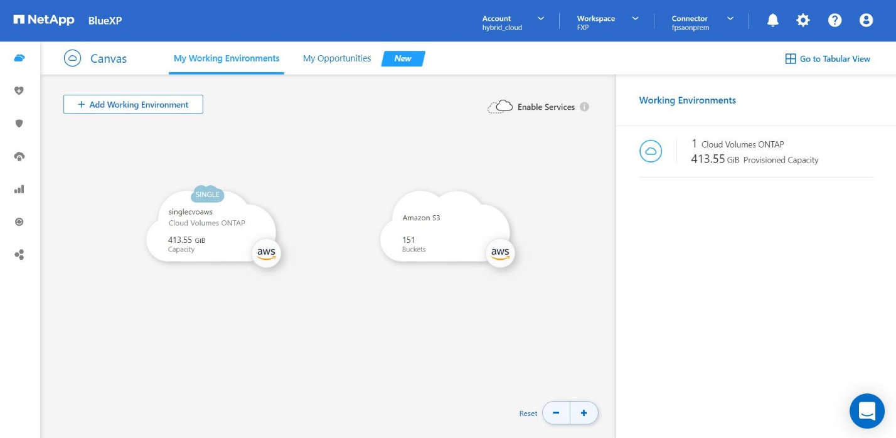Click Add Working Environment button
The image size is (896, 438).
click(133, 105)
